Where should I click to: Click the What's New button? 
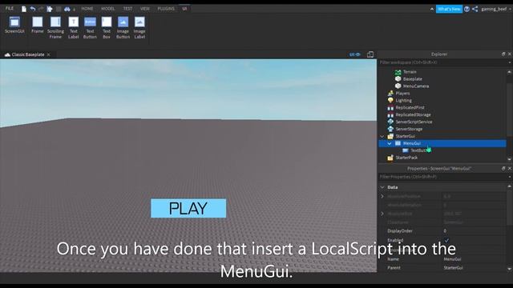point(449,9)
